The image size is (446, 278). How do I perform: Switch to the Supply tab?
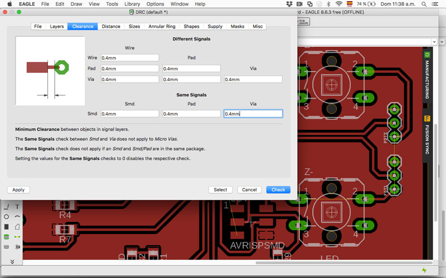tap(215, 26)
